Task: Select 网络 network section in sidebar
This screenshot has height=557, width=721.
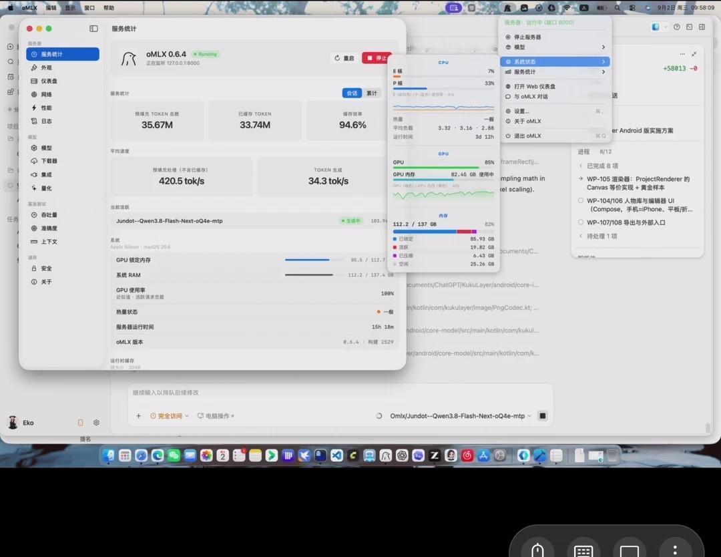Action: coord(62,94)
